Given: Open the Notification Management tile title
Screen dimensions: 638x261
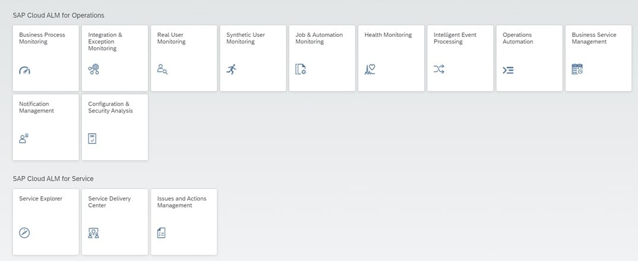Looking at the screenshot, I should coord(36,107).
